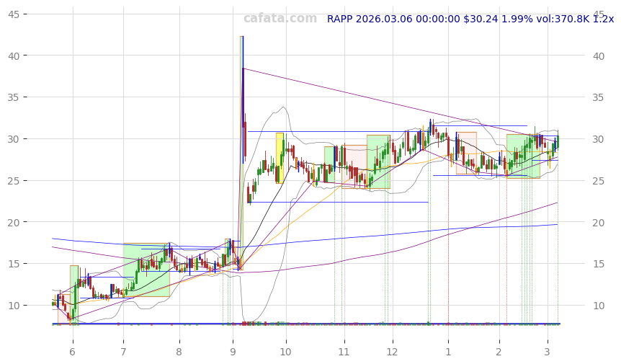
Task: Select the 30 price label on right axis
Action: [x=600, y=139]
